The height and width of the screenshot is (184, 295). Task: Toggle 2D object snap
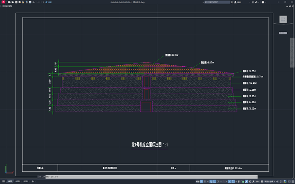(x=233, y=182)
